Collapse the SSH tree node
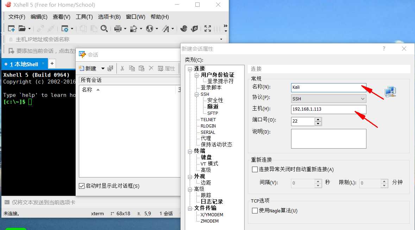The image size is (415, 230). [196, 95]
